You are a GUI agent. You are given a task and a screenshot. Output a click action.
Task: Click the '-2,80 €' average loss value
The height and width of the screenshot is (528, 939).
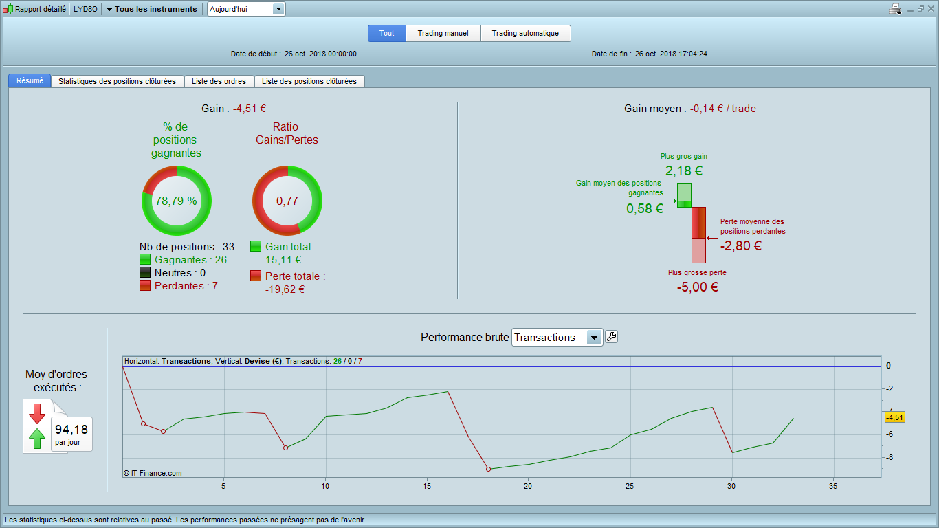coord(741,245)
